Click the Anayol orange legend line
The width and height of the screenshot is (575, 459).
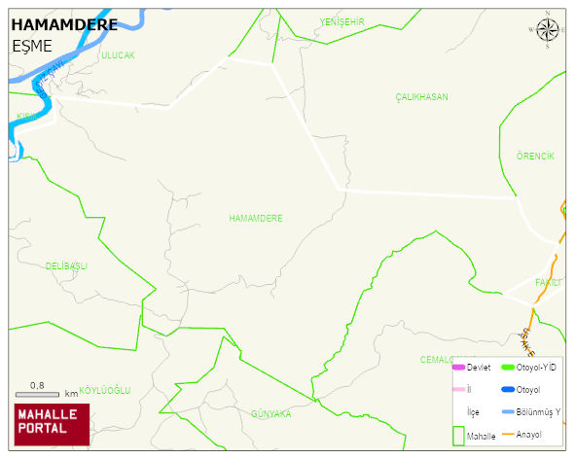(508, 434)
